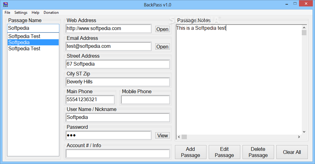Click the notes vertical scrollbar thumb
Image resolution: width=315 pixels, height=164 pixels.
pos(304,33)
